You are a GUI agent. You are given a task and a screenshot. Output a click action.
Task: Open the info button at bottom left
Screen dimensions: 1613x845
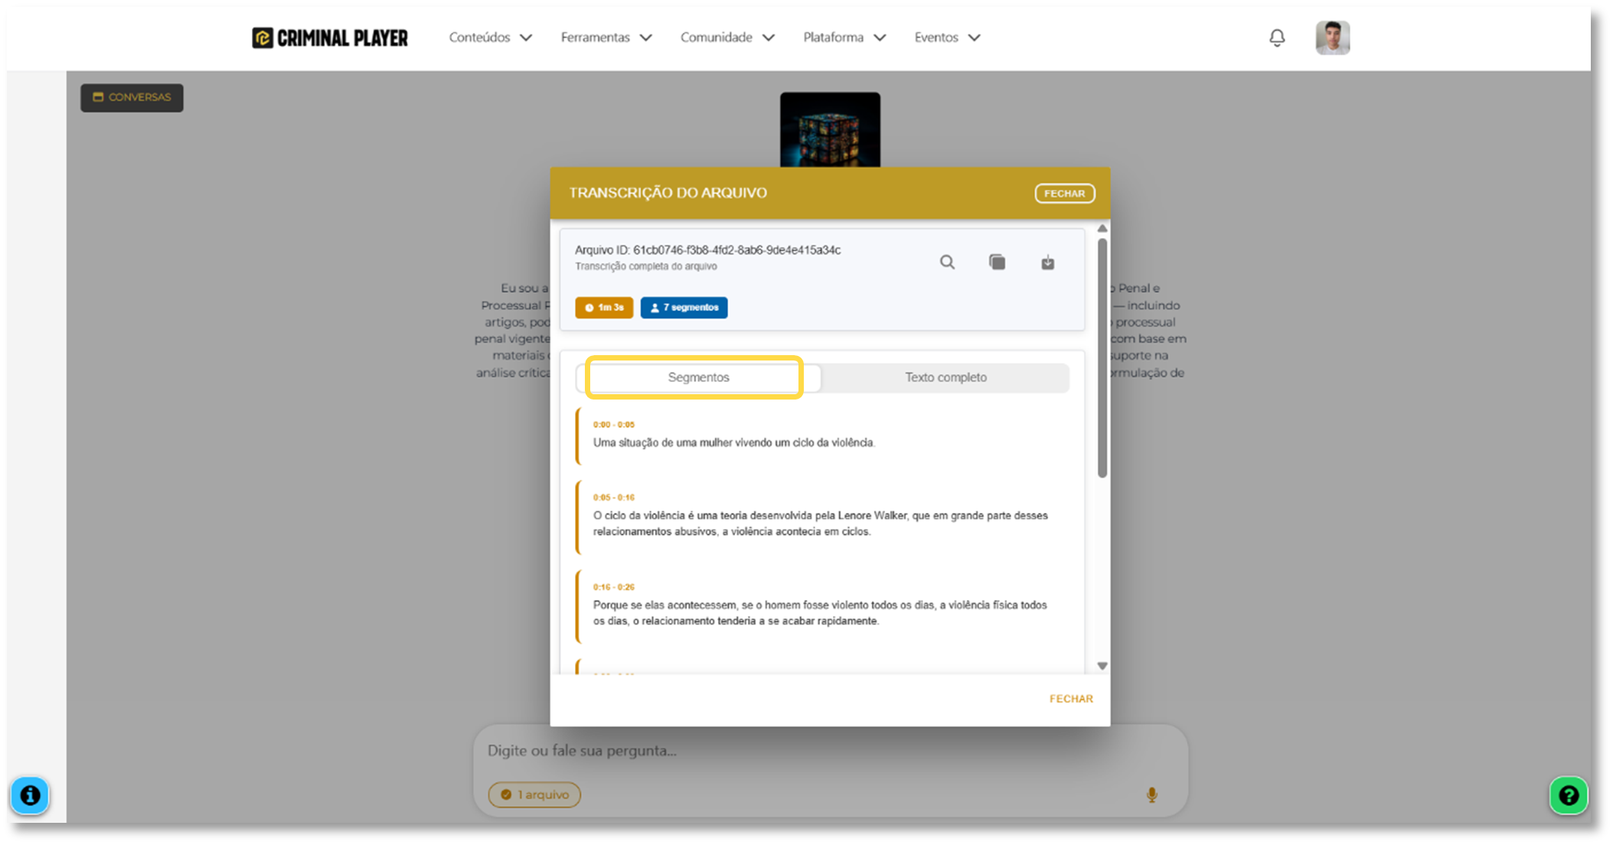(30, 796)
